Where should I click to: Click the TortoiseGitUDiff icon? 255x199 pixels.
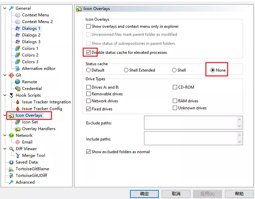pos(11,176)
